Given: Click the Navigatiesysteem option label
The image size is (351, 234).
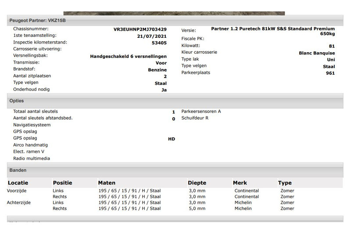Looking at the screenshot, I should click(x=32, y=125).
